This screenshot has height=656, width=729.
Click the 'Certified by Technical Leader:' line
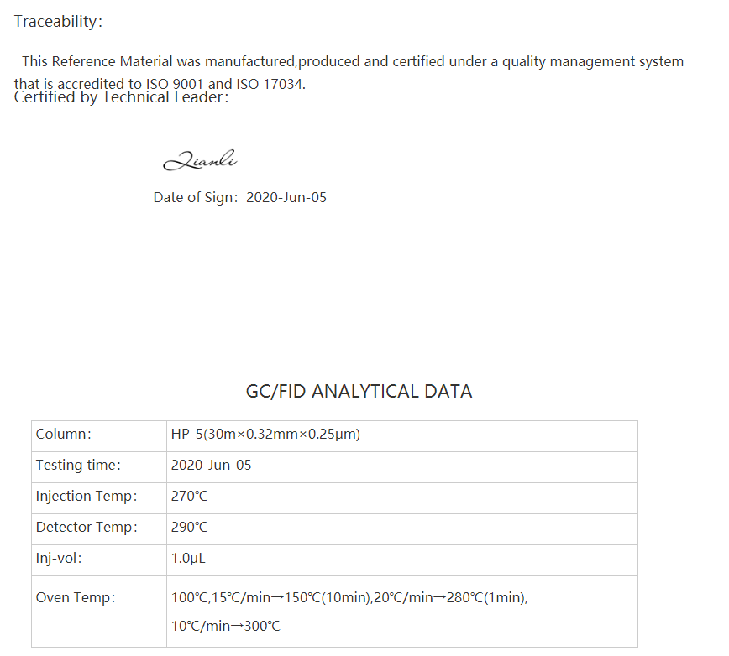(121, 97)
